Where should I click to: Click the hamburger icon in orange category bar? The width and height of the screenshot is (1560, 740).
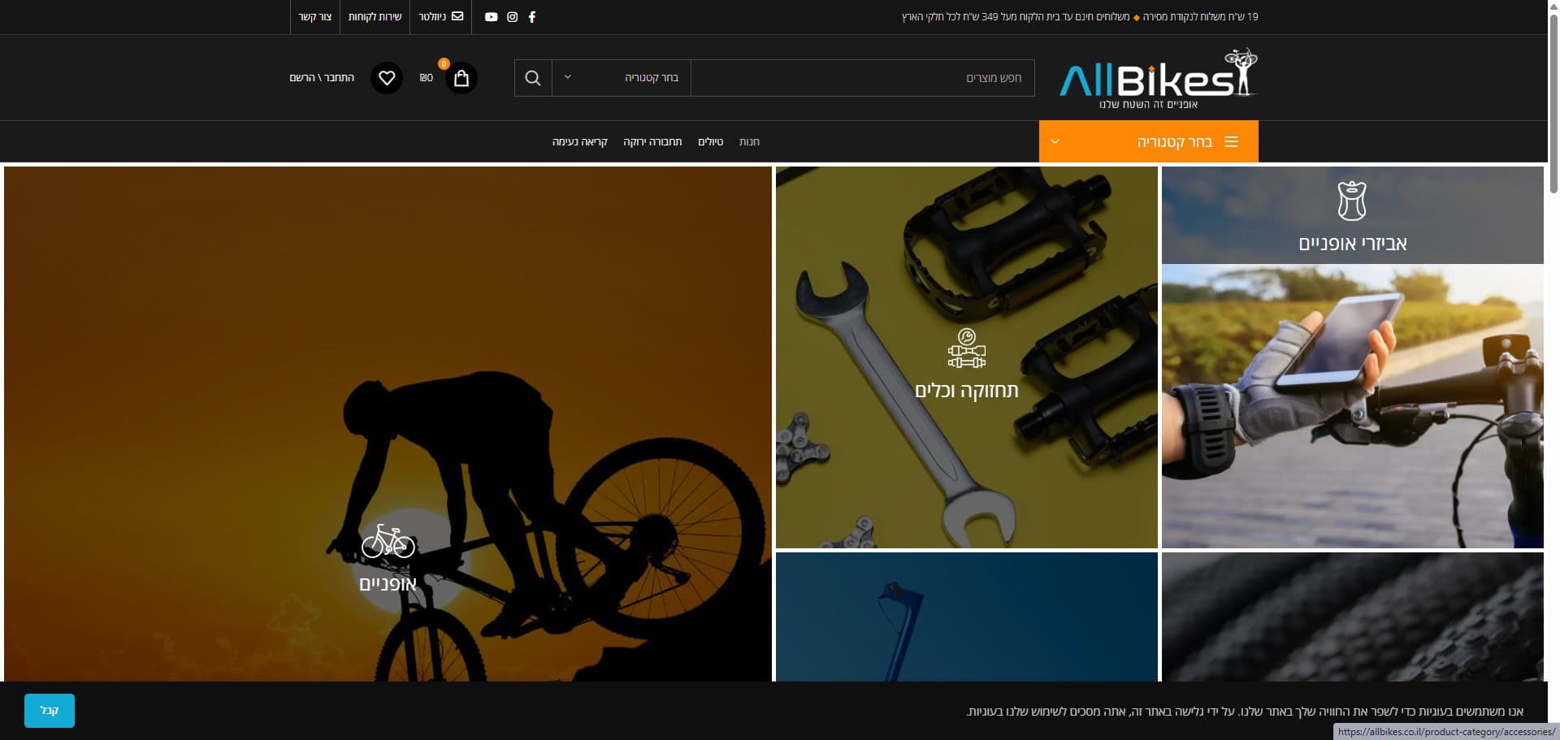1231,142
